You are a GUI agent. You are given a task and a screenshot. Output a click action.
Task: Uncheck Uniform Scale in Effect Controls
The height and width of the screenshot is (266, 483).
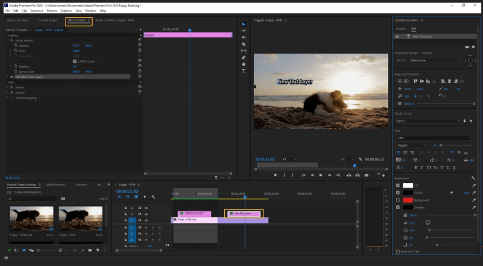coord(75,61)
